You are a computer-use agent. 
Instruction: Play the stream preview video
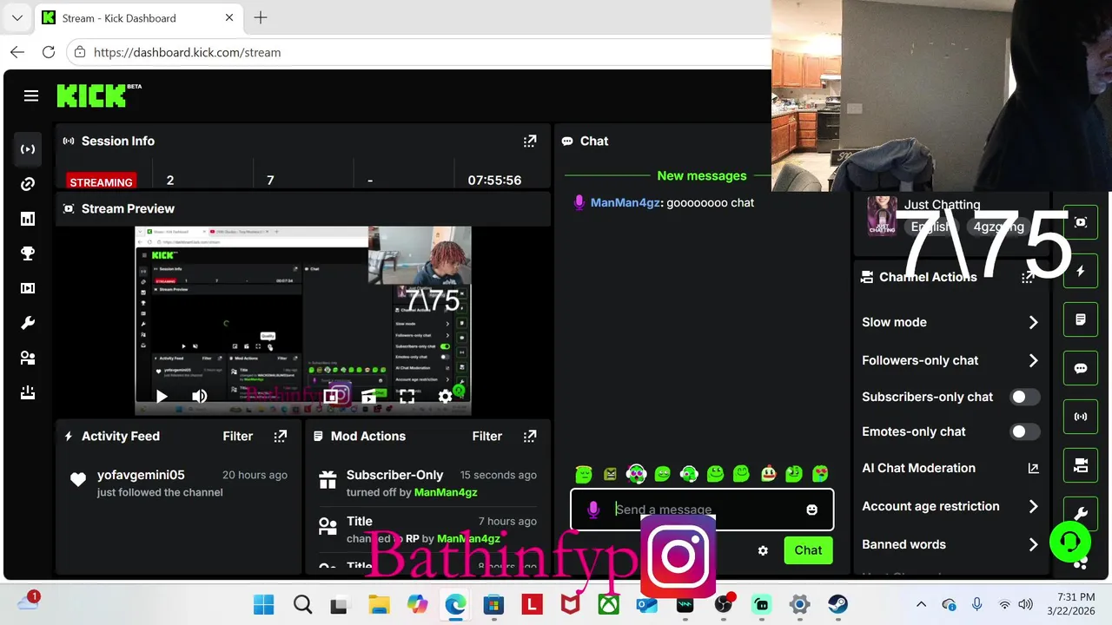coord(162,397)
